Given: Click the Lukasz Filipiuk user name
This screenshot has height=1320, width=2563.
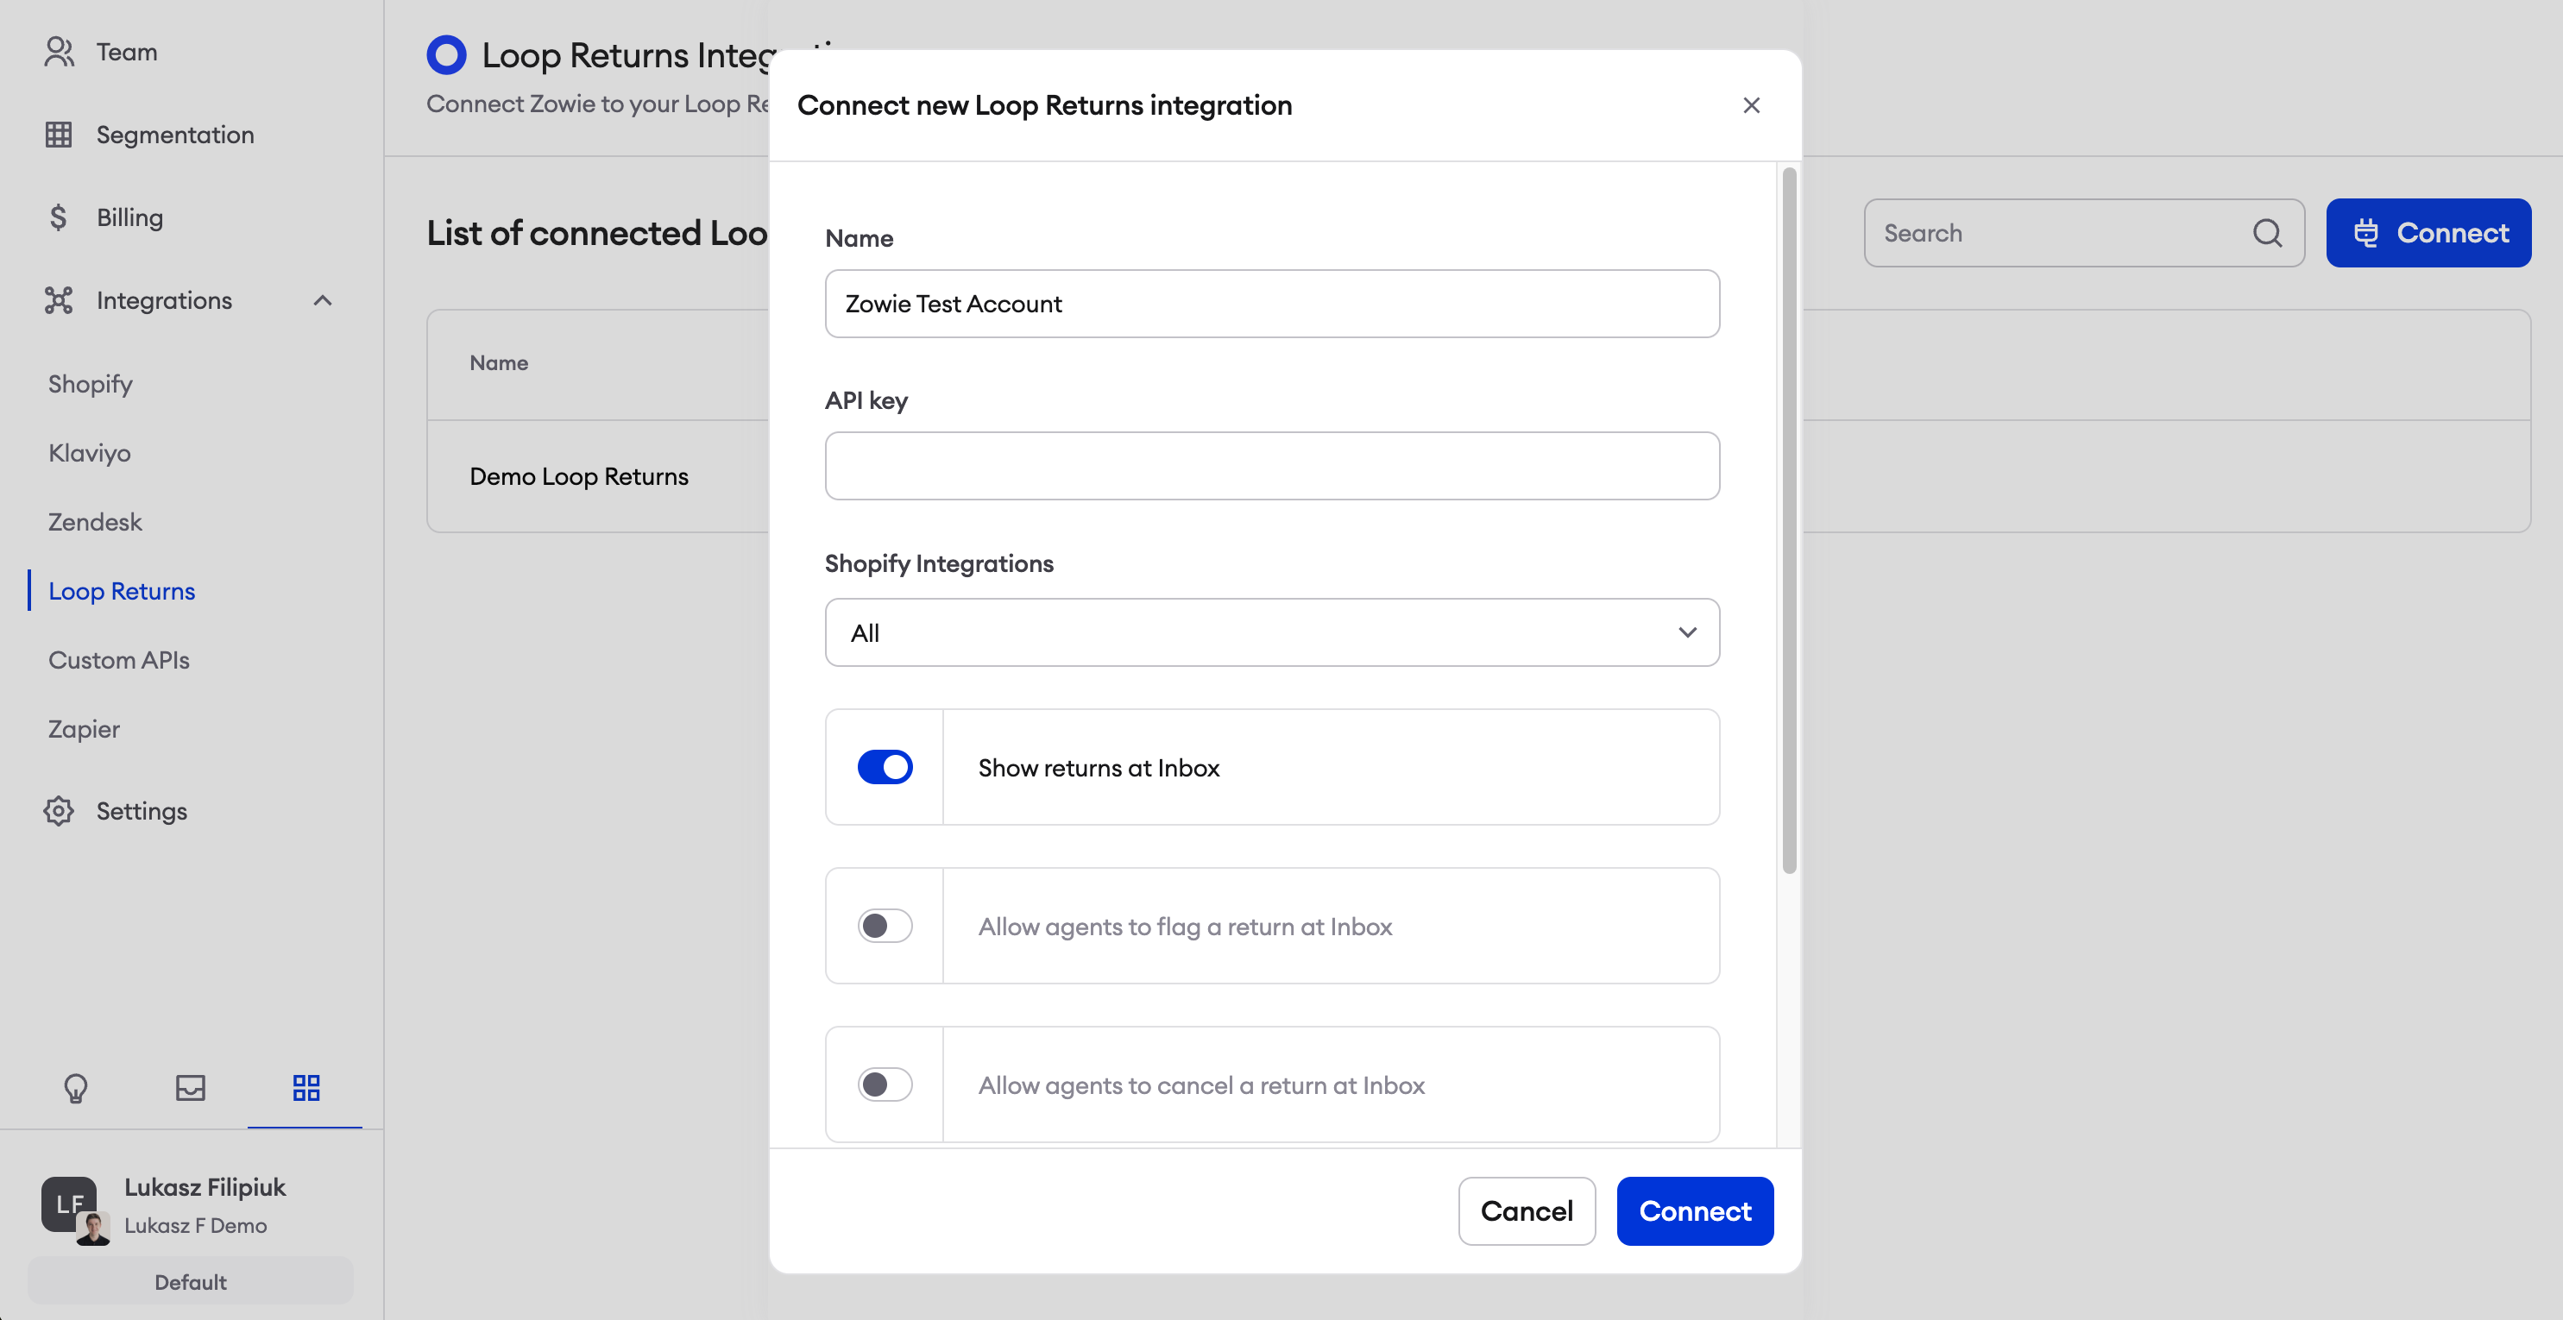Looking at the screenshot, I should 204,1187.
